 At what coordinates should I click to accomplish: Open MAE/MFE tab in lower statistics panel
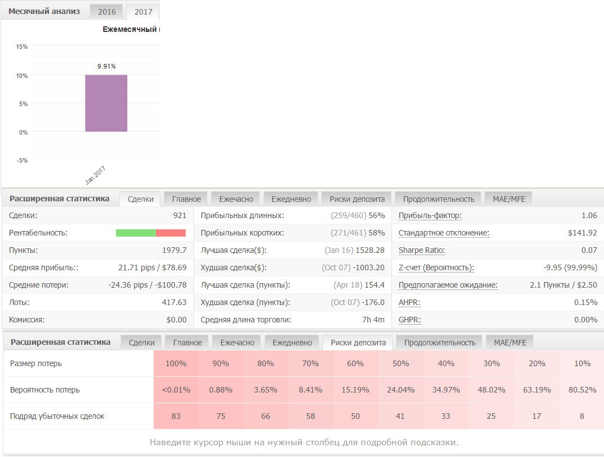(510, 343)
